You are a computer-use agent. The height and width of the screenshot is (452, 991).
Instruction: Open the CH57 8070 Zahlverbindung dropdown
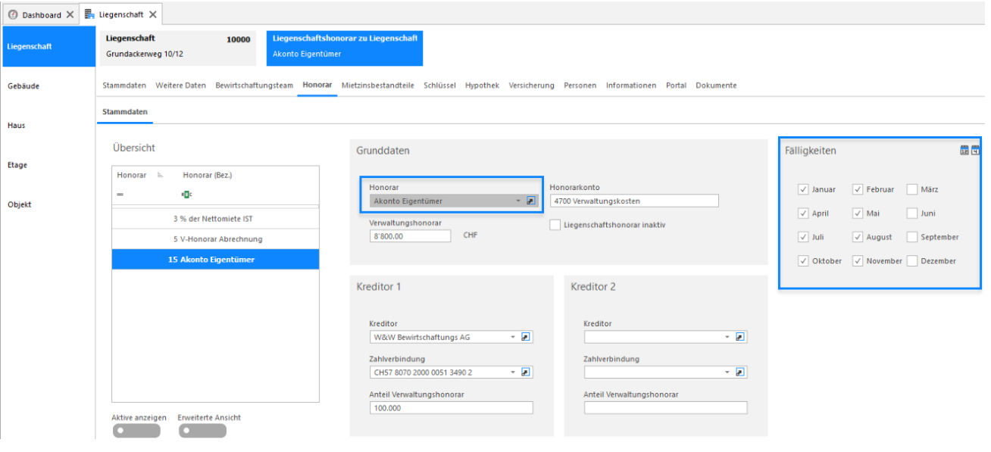[513, 372]
